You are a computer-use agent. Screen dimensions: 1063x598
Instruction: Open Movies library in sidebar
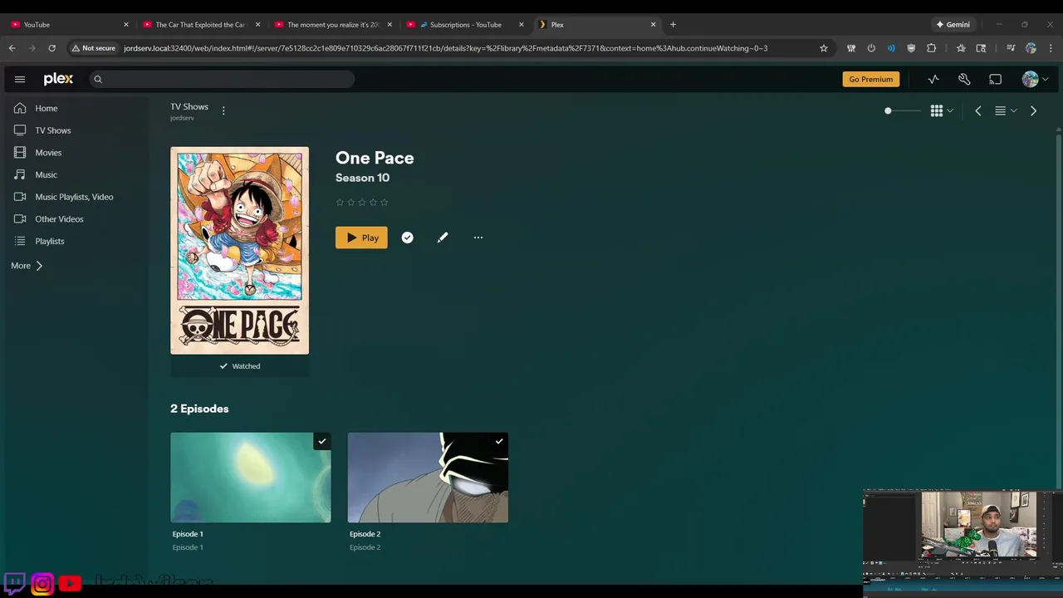[x=48, y=153]
